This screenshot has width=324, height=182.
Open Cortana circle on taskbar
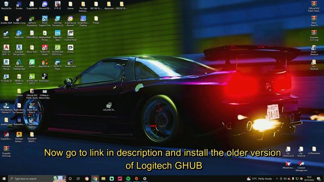pos(70,178)
